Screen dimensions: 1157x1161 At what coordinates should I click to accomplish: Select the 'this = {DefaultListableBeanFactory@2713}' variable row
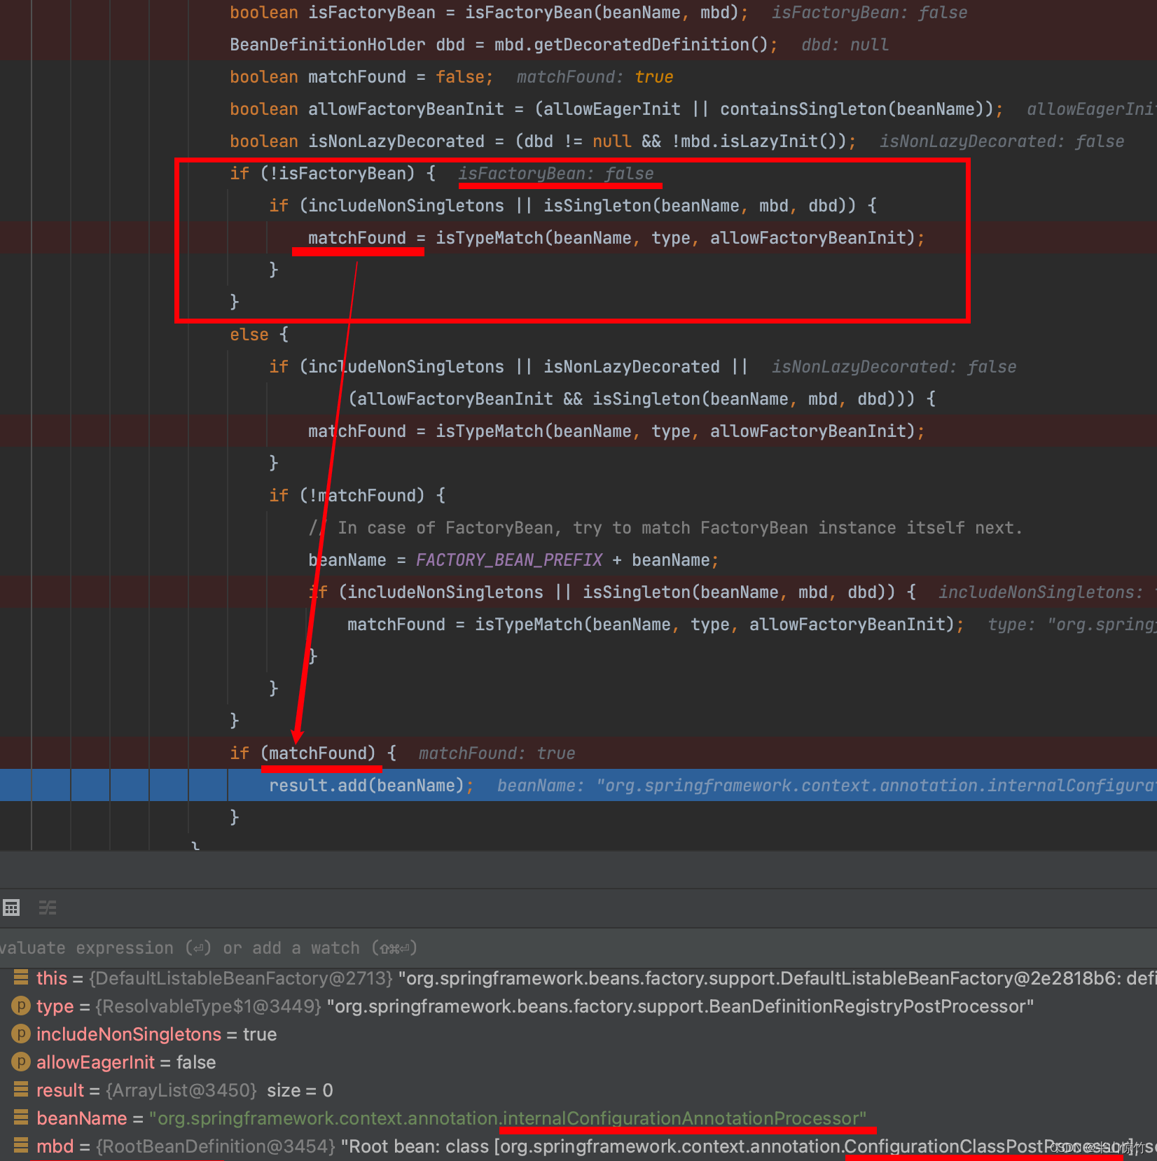(x=578, y=978)
